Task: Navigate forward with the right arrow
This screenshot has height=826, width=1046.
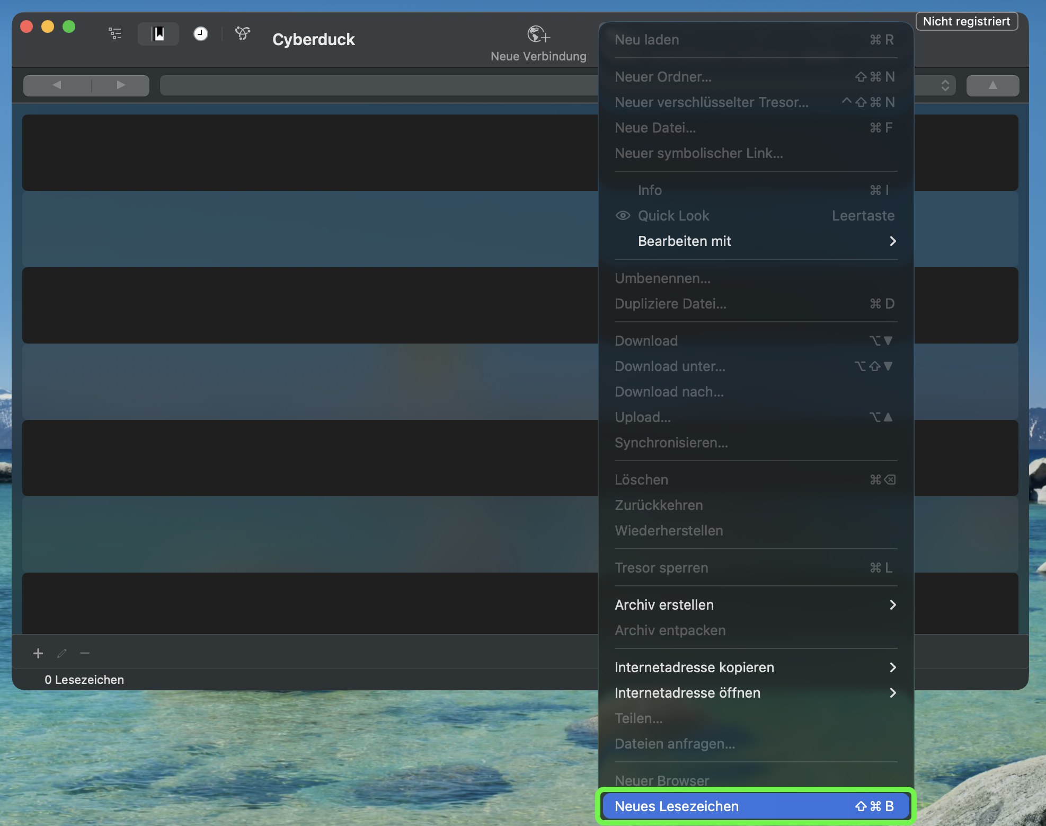Action: [121, 85]
